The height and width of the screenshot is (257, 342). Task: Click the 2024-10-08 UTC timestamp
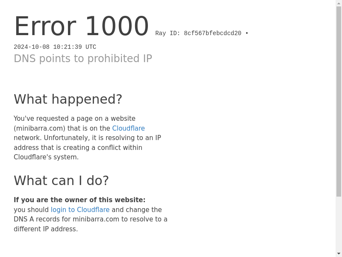55,47
